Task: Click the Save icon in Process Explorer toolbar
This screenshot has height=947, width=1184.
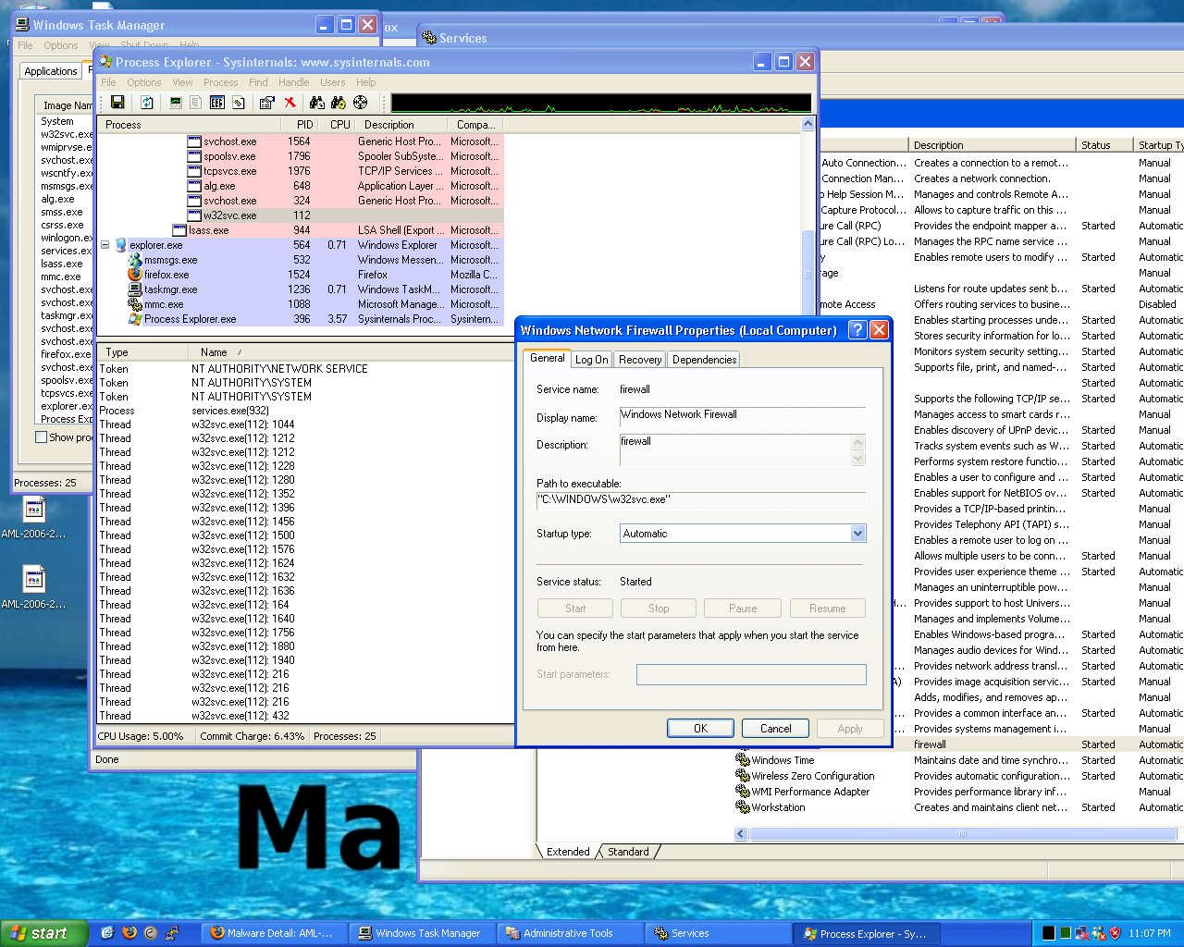Action: coord(117,103)
